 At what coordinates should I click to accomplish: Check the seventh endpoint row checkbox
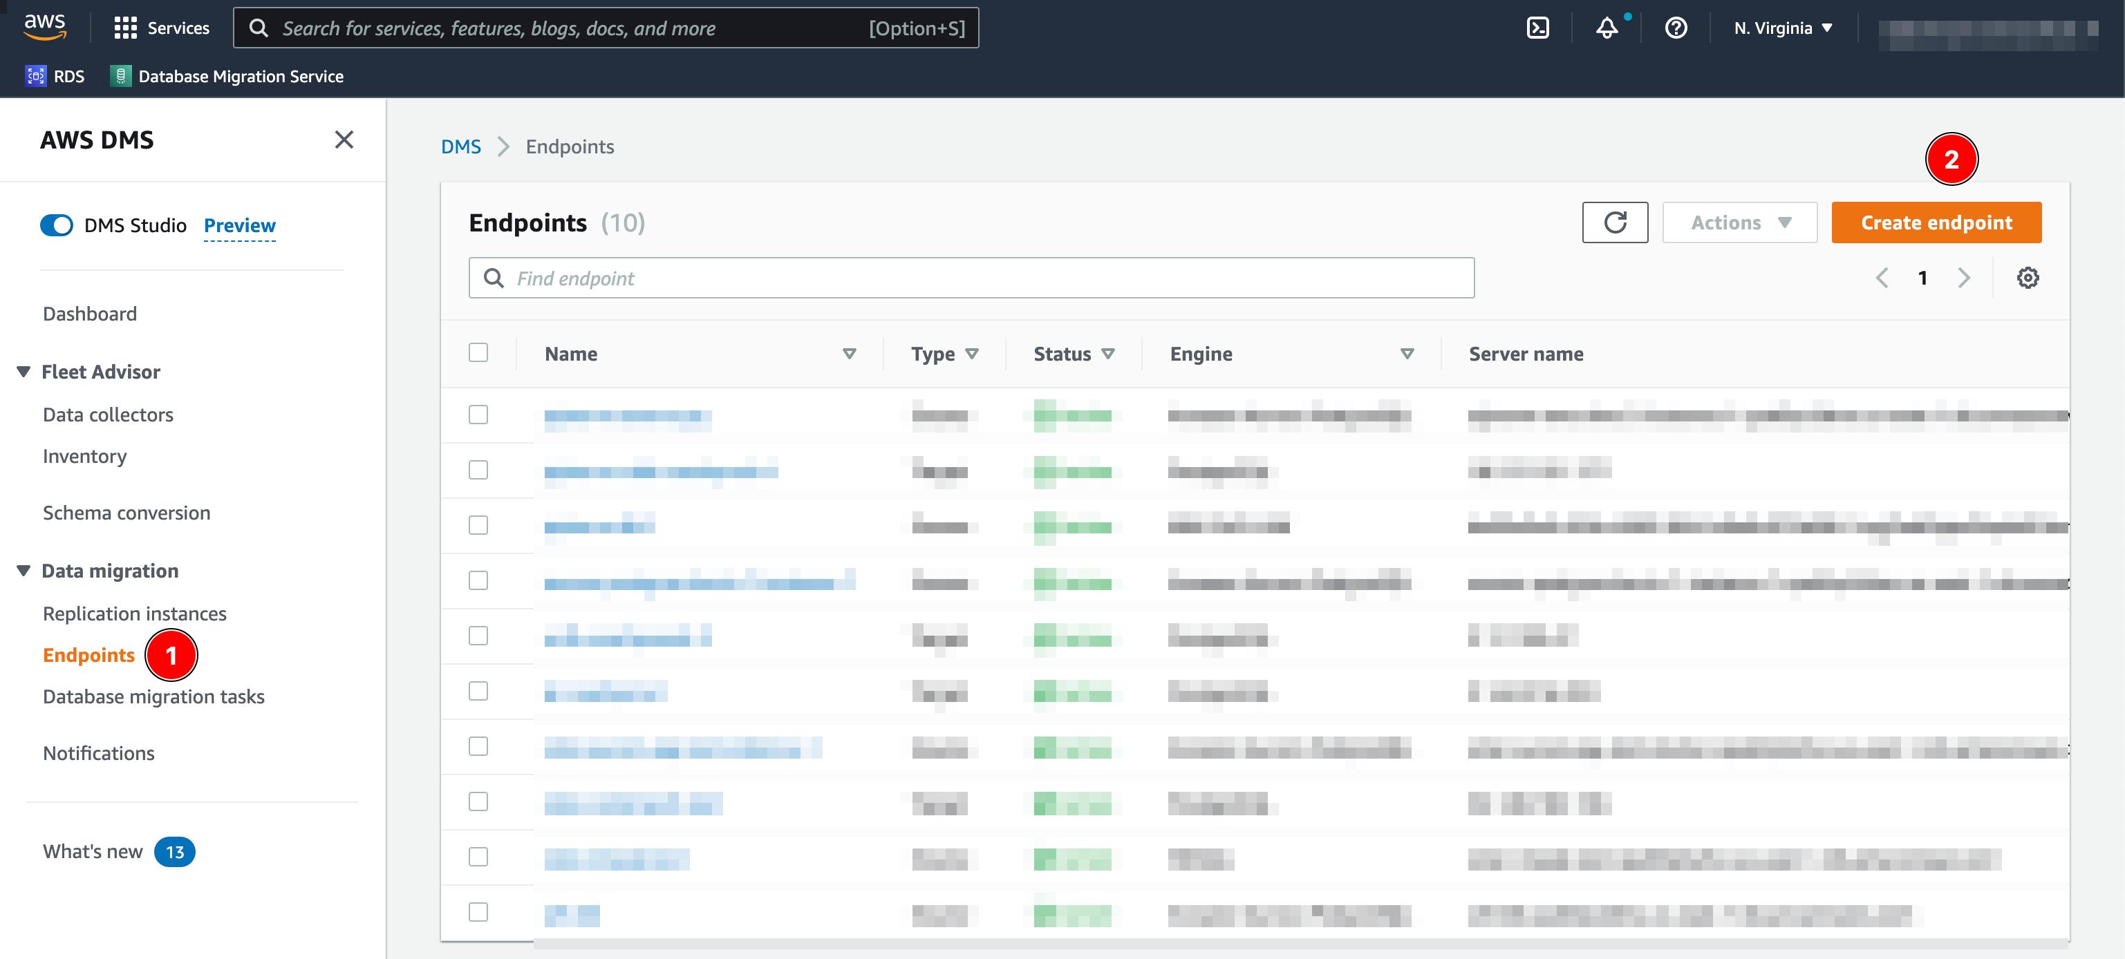[x=478, y=746]
